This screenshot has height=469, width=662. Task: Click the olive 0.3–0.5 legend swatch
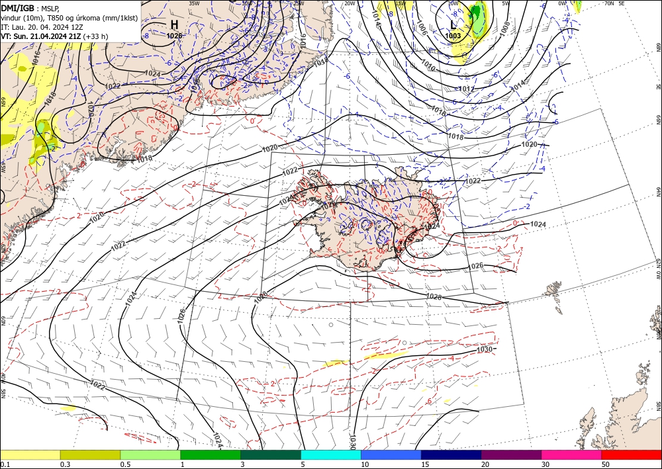(x=90, y=454)
